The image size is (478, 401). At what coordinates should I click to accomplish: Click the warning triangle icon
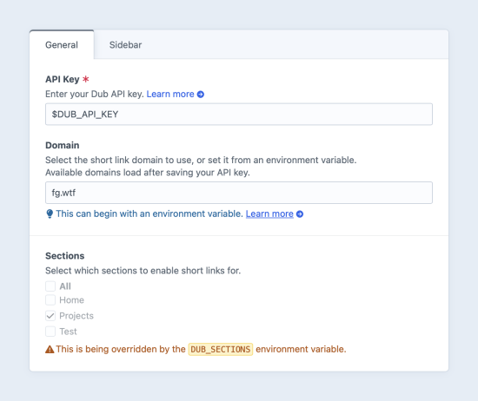(50, 350)
